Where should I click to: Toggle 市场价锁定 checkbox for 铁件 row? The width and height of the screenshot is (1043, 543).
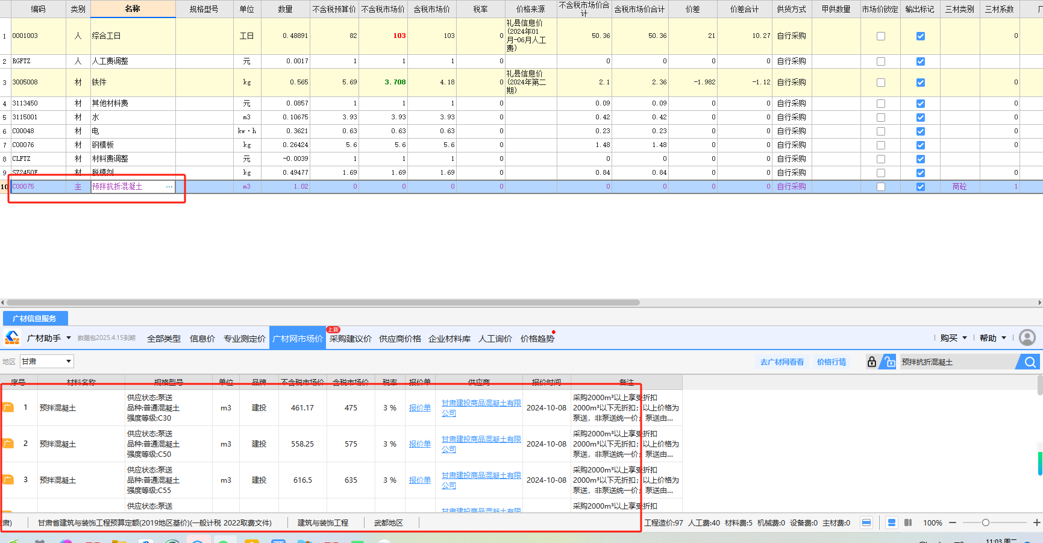click(x=881, y=83)
